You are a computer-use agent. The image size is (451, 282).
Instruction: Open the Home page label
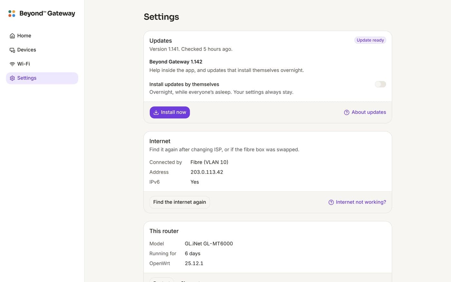pyautogui.click(x=24, y=36)
